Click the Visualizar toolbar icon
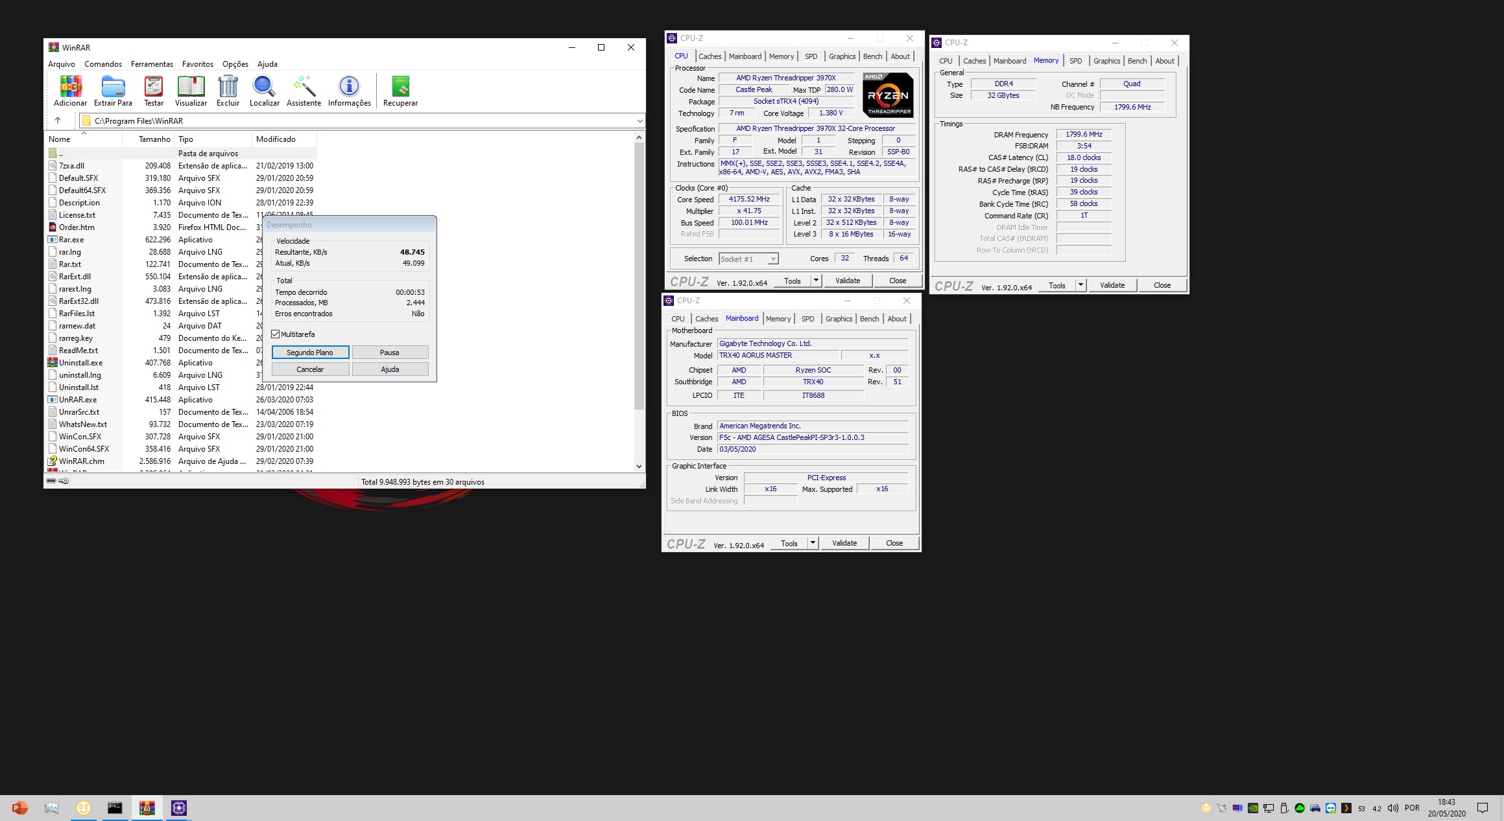1504x821 pixels. tap(191, 91)
